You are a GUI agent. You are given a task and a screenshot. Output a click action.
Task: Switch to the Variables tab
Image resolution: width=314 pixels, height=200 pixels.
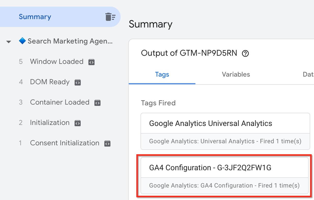pyautogui.click(x=236, y=74)
